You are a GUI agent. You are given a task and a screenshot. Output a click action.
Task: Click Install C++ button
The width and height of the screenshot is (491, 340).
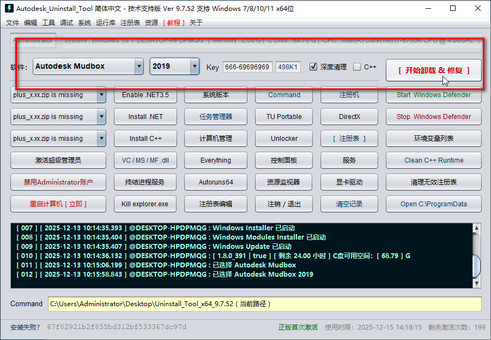(146, 138)
